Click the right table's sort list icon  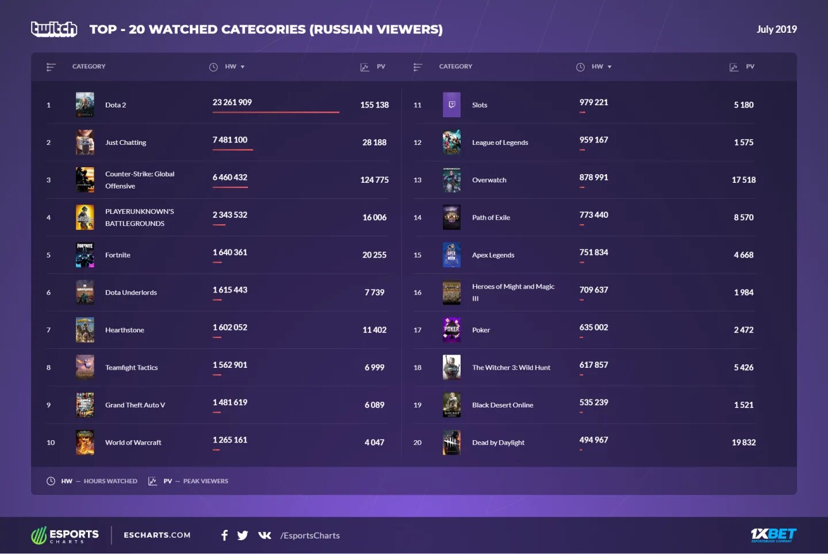click(x=418, y=67)
